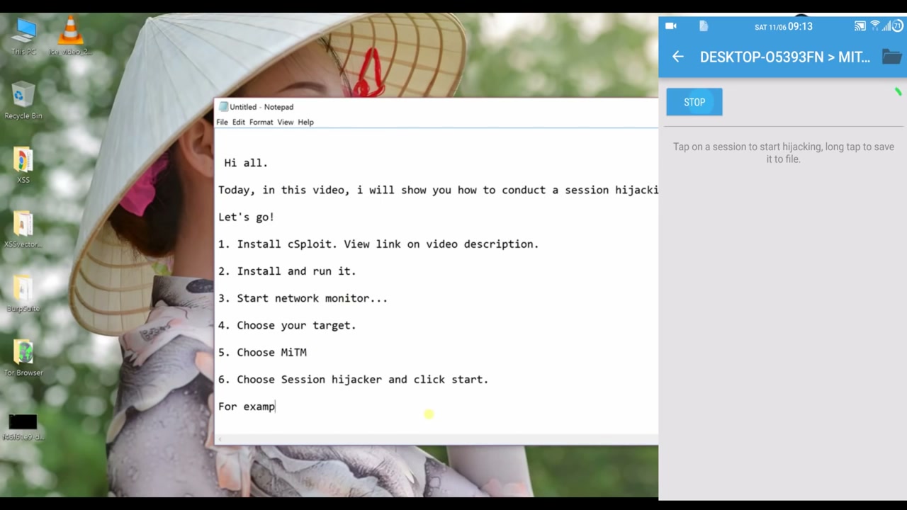Viewport: 907px width, 510px height.
Task: Click the 'Start network monitor...' line
Action: coord(303,298)
